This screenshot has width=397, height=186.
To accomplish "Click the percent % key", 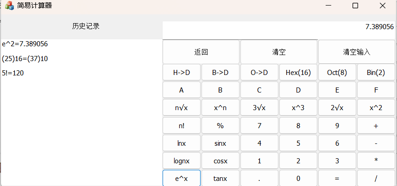I will point(220,125).
